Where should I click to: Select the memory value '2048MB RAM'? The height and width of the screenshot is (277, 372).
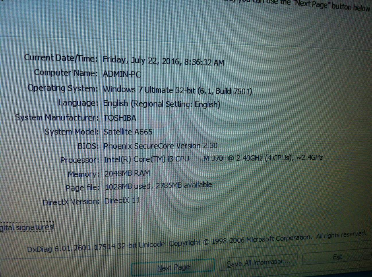[127, 173]
